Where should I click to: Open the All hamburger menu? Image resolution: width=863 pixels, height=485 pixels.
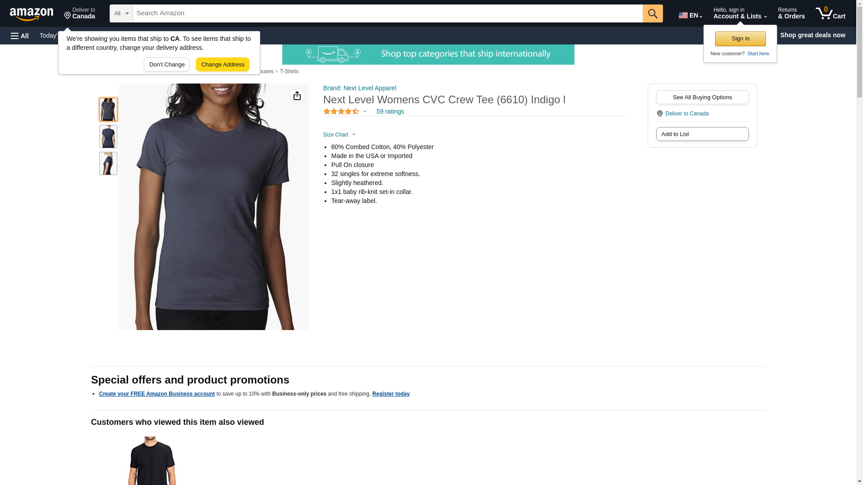(x=20, y=35)
